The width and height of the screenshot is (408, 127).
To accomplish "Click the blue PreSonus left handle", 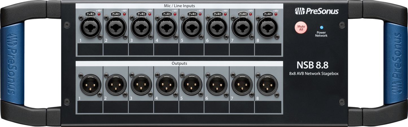I will pos(12,63).
